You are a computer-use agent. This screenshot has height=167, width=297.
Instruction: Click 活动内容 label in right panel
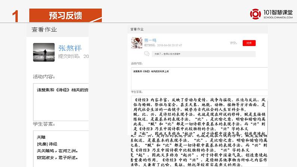pyautogui.click(x=137, y=64)
